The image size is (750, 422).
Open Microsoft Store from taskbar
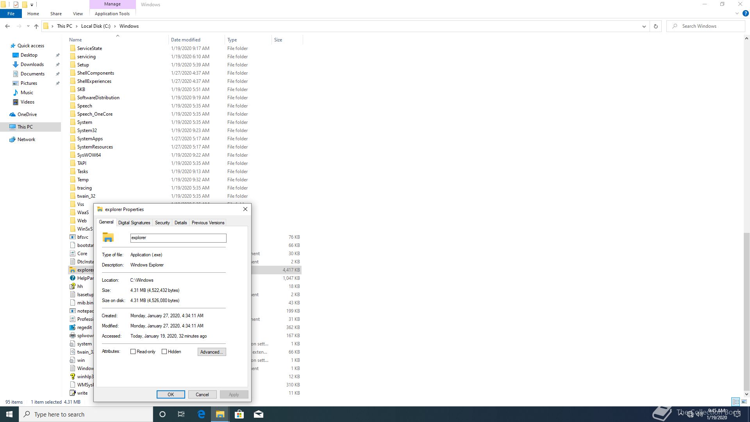(239, 414)
